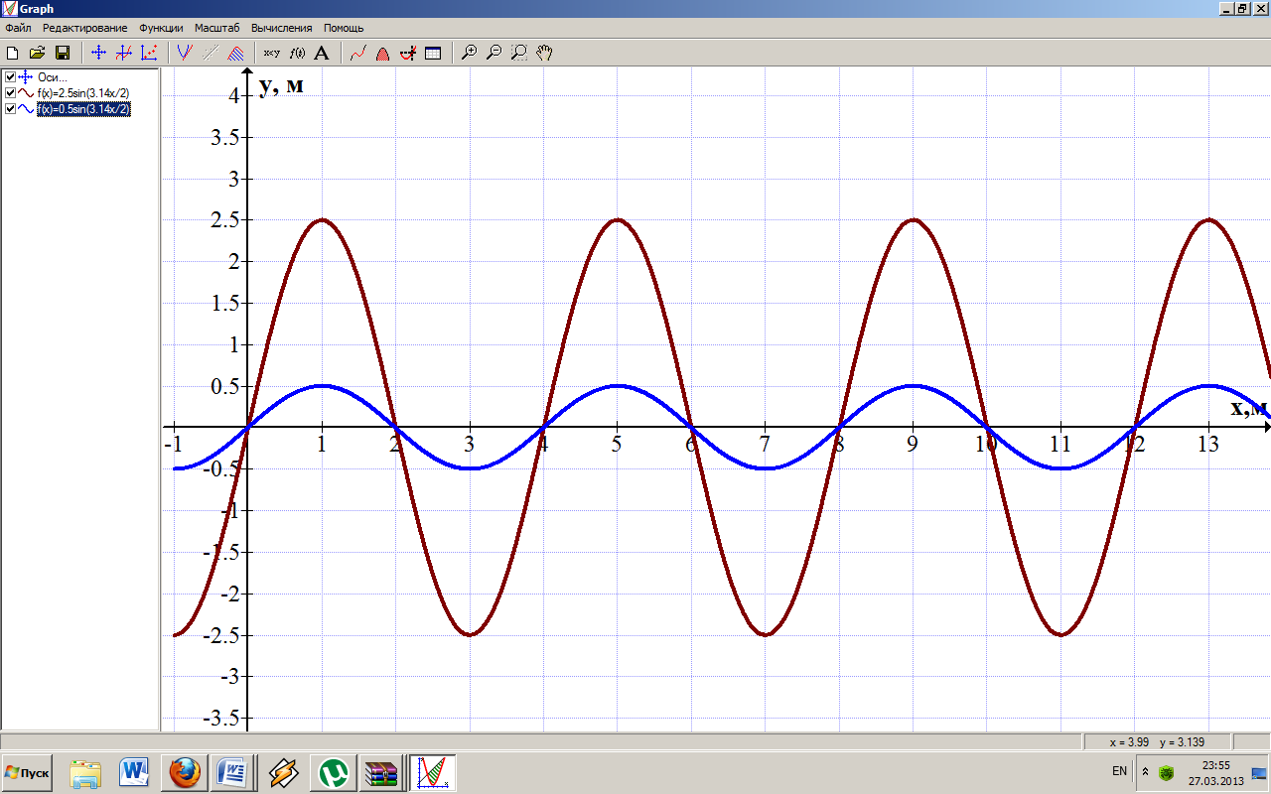Select the hand move tool

pos(544,53)
